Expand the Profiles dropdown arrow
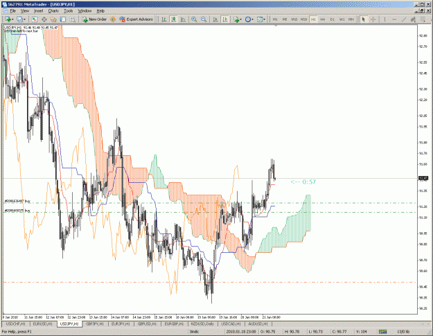 click(x=24, y=19)
